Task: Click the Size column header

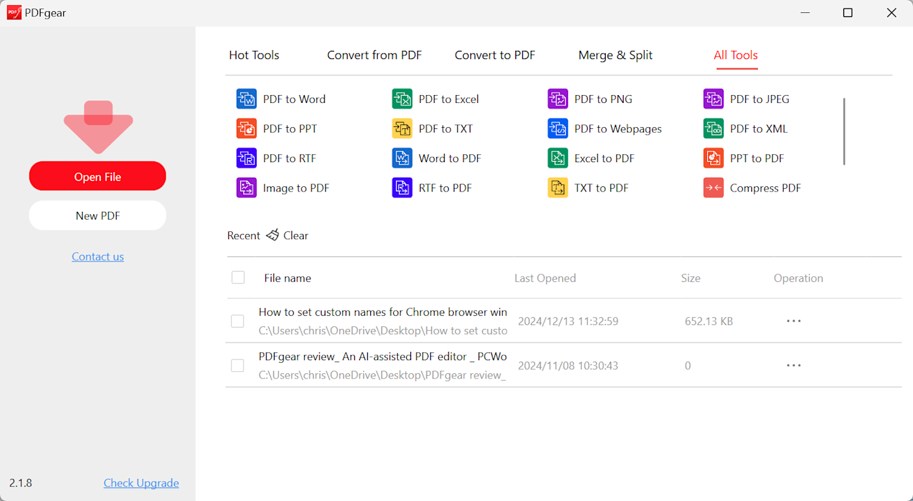Action: (x=691, y=278)
